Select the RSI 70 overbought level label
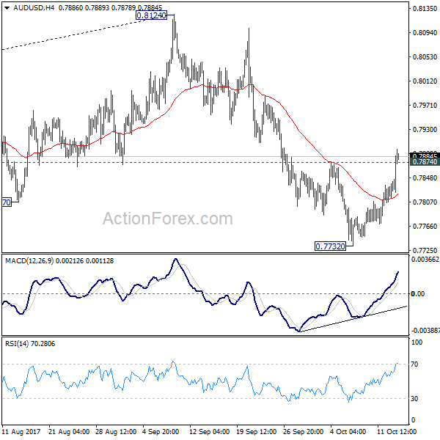This screenshot has height=440, width=440. [x=414, y=364]
